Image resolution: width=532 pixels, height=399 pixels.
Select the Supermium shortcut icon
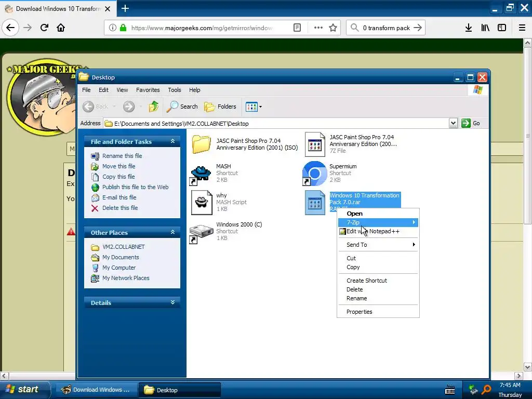(314, 174)
